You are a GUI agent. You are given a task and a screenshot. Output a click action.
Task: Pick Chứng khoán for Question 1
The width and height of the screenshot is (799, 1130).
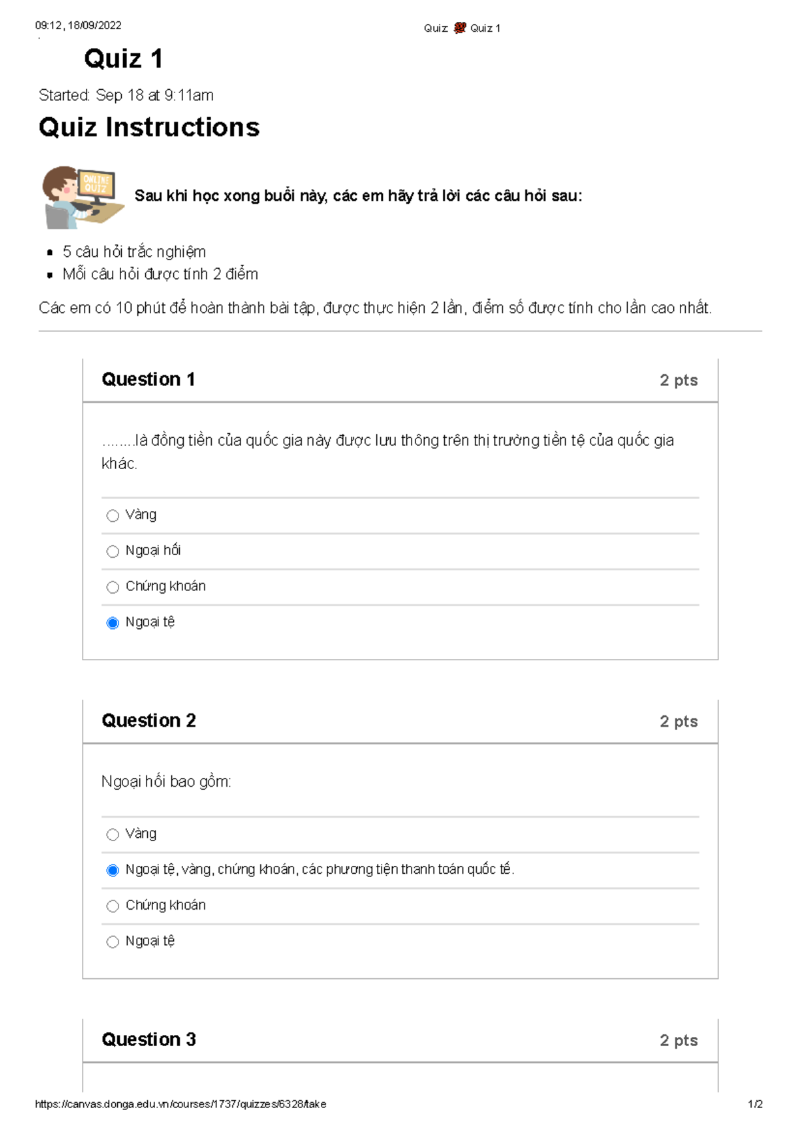point(113,587)
